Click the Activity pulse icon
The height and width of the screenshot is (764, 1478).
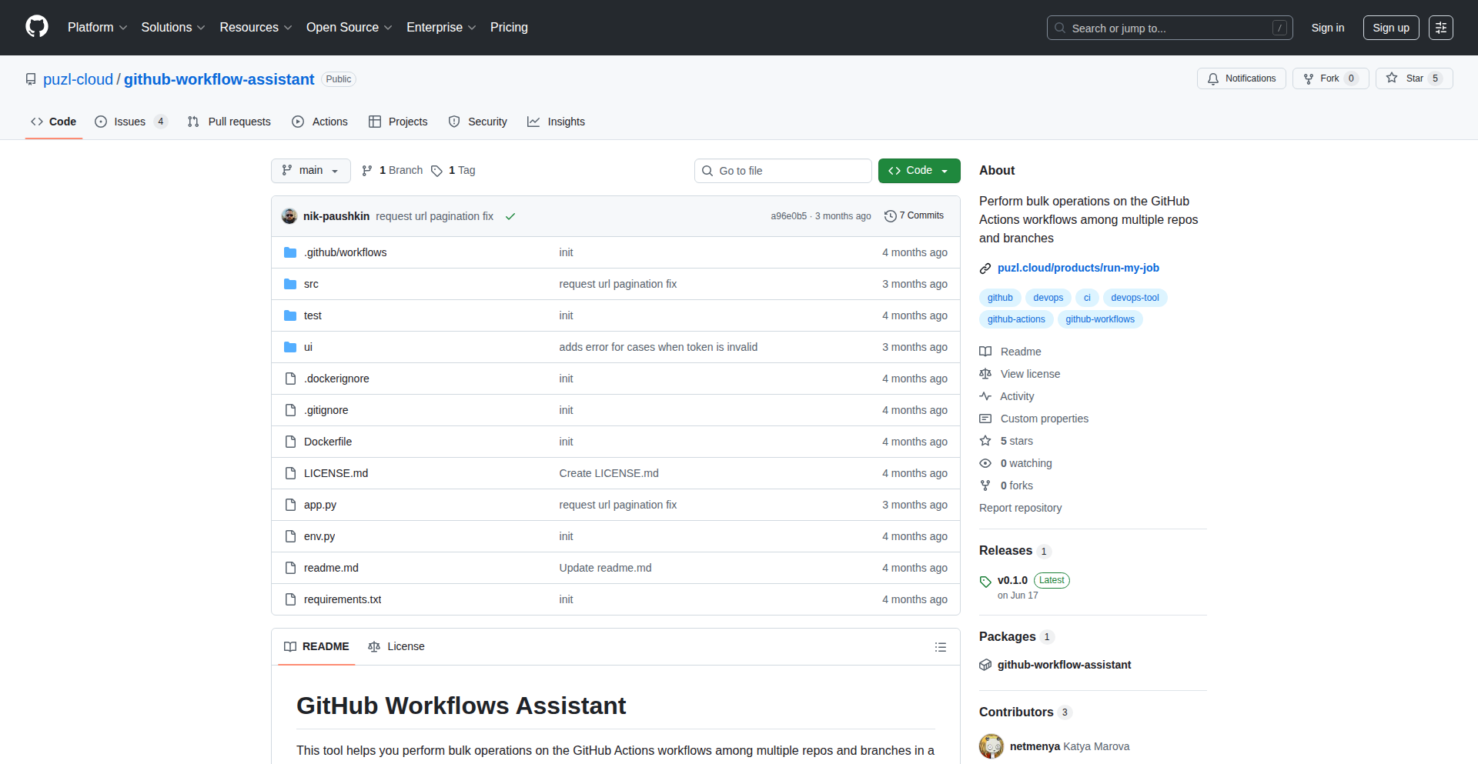click(985, 396)
